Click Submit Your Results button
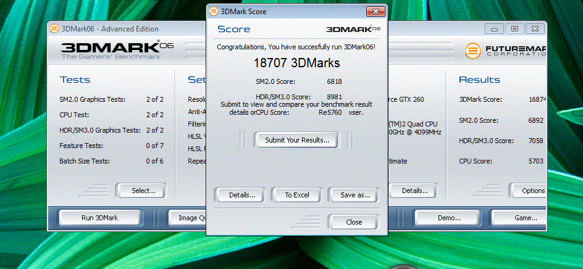 point(296,140)
